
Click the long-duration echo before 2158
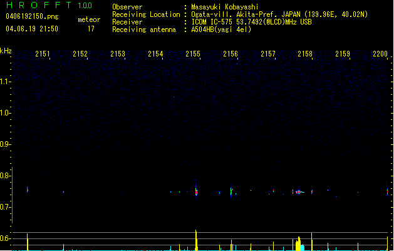(299, 192)
